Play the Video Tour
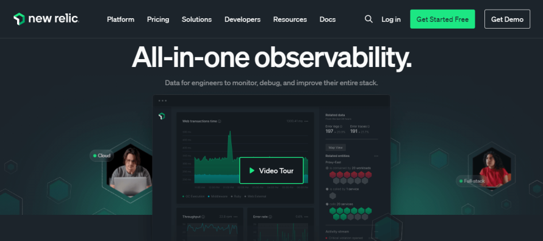The height and width of the screenshot is (241, 543). coord(271,170)
